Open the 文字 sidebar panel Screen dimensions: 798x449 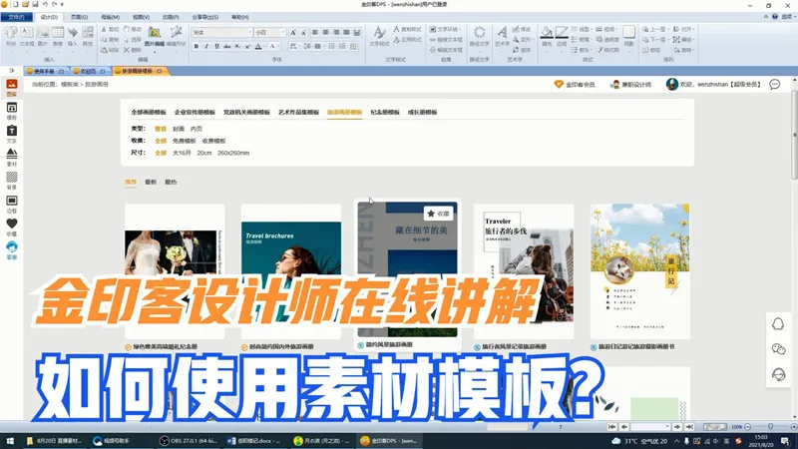12,135
